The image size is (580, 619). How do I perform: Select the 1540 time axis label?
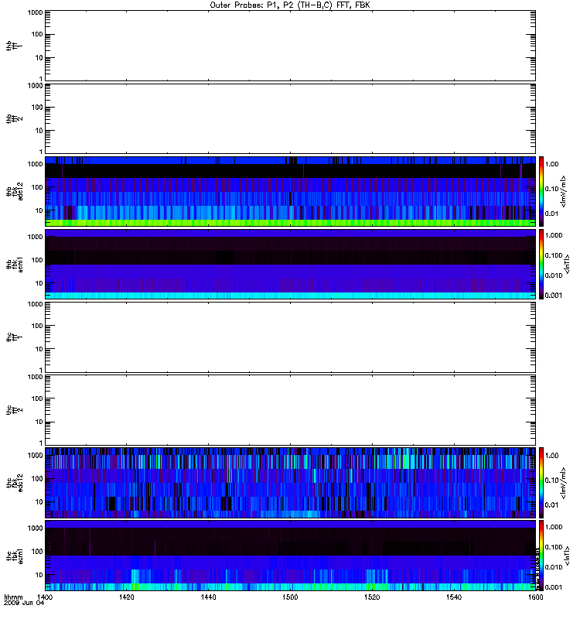(x=454, y=597)
